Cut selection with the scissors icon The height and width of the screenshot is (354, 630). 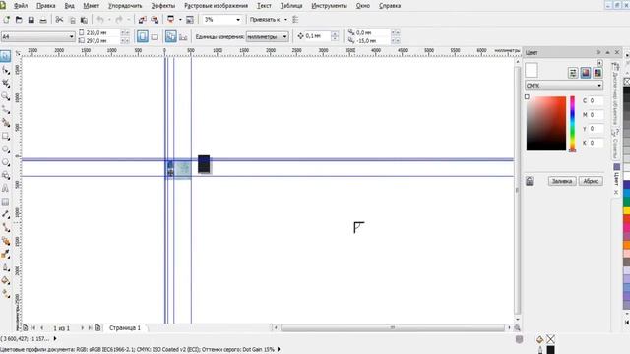tap(59, 20)
